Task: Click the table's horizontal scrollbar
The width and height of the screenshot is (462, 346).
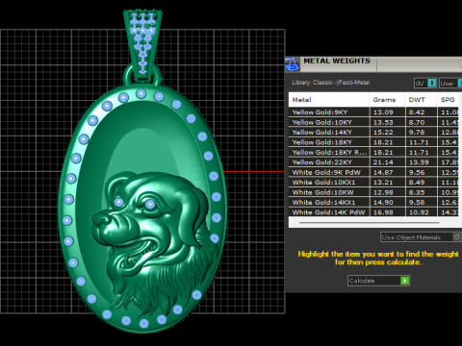Action: [x=369, y=222]
